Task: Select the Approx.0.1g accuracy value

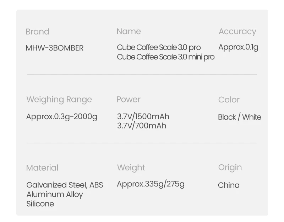Action: point(238,47)
